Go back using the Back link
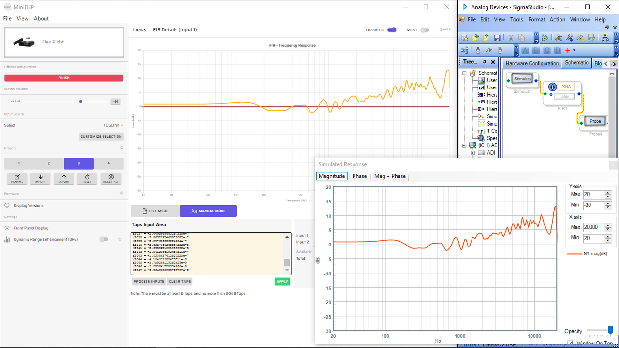This screenshot has width=619, height=348. [139, 30]
